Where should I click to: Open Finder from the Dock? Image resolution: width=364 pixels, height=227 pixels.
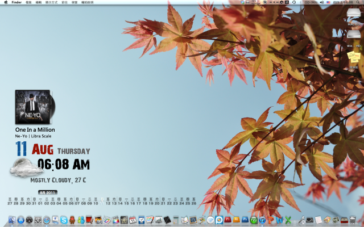[x=12, y=220]
